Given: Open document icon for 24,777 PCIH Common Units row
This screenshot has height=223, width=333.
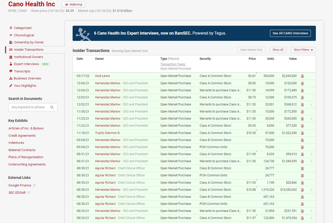Looking at the screenshot, I should tap(302, 176).
